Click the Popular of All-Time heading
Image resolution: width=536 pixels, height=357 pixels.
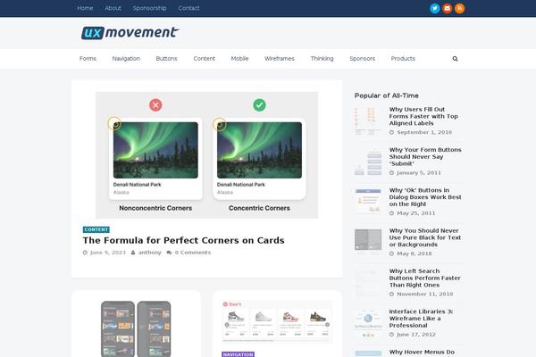coord(386,95)
